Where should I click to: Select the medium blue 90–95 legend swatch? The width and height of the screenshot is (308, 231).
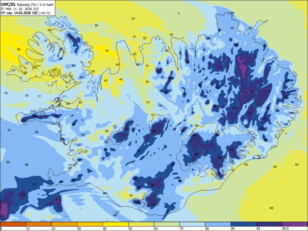244,224
